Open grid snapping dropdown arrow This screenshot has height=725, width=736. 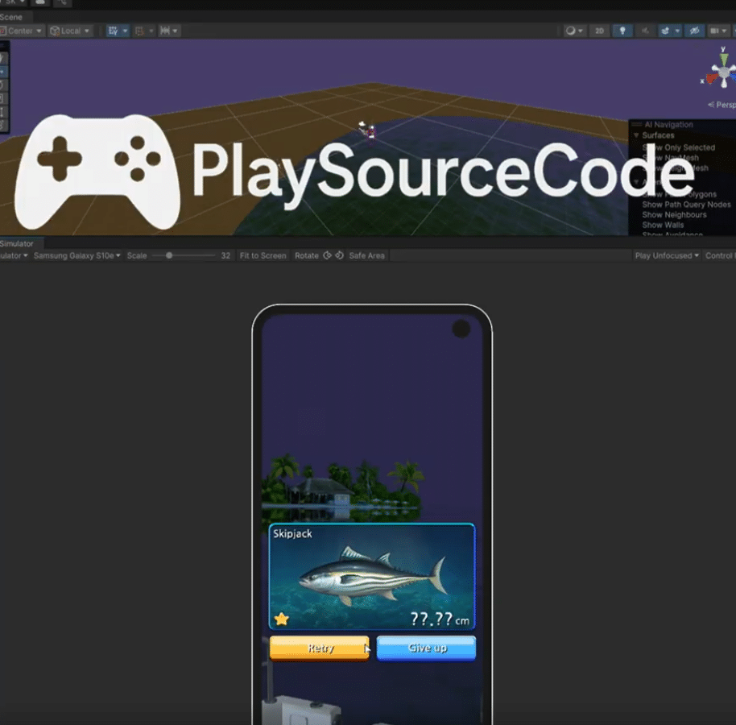coord(125,31)
